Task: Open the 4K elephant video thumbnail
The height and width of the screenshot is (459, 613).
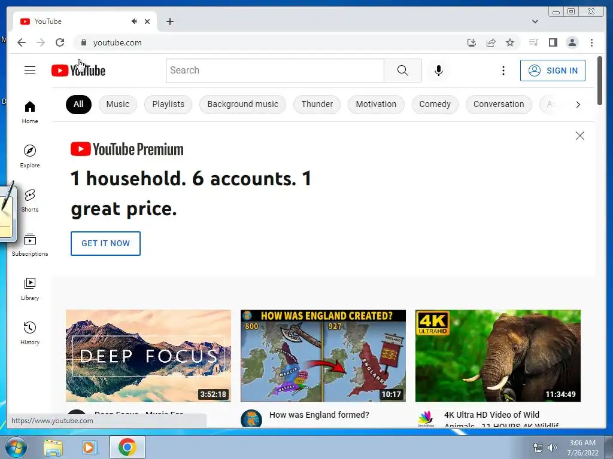Action: coord(497,356)
